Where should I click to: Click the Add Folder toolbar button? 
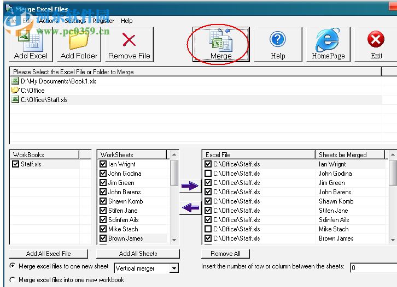point(79,44)
